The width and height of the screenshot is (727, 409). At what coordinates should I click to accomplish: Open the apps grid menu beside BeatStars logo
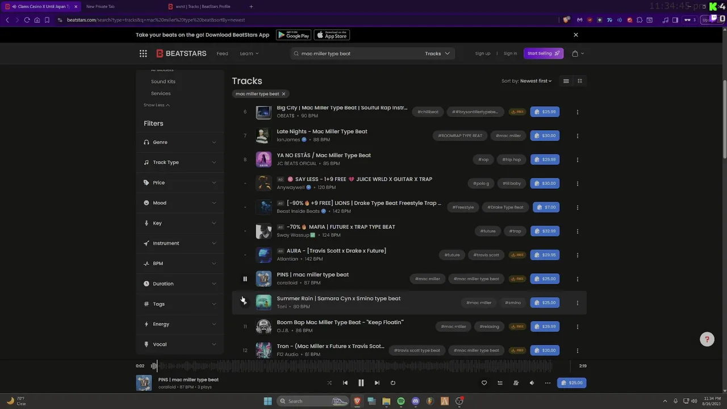tap(143, 53)
